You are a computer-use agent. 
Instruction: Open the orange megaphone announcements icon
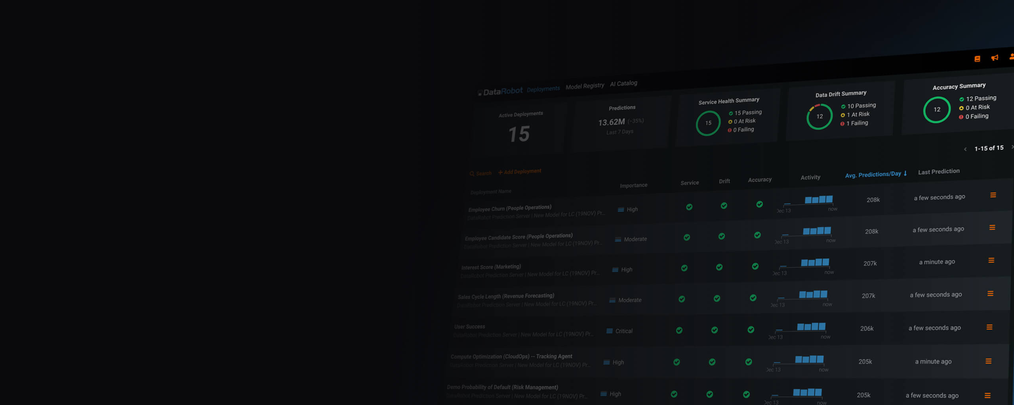tap(995, 58)
